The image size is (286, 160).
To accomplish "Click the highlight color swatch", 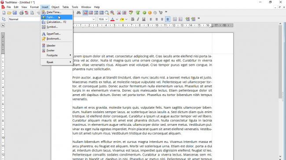I will click(x=122, y=19).
